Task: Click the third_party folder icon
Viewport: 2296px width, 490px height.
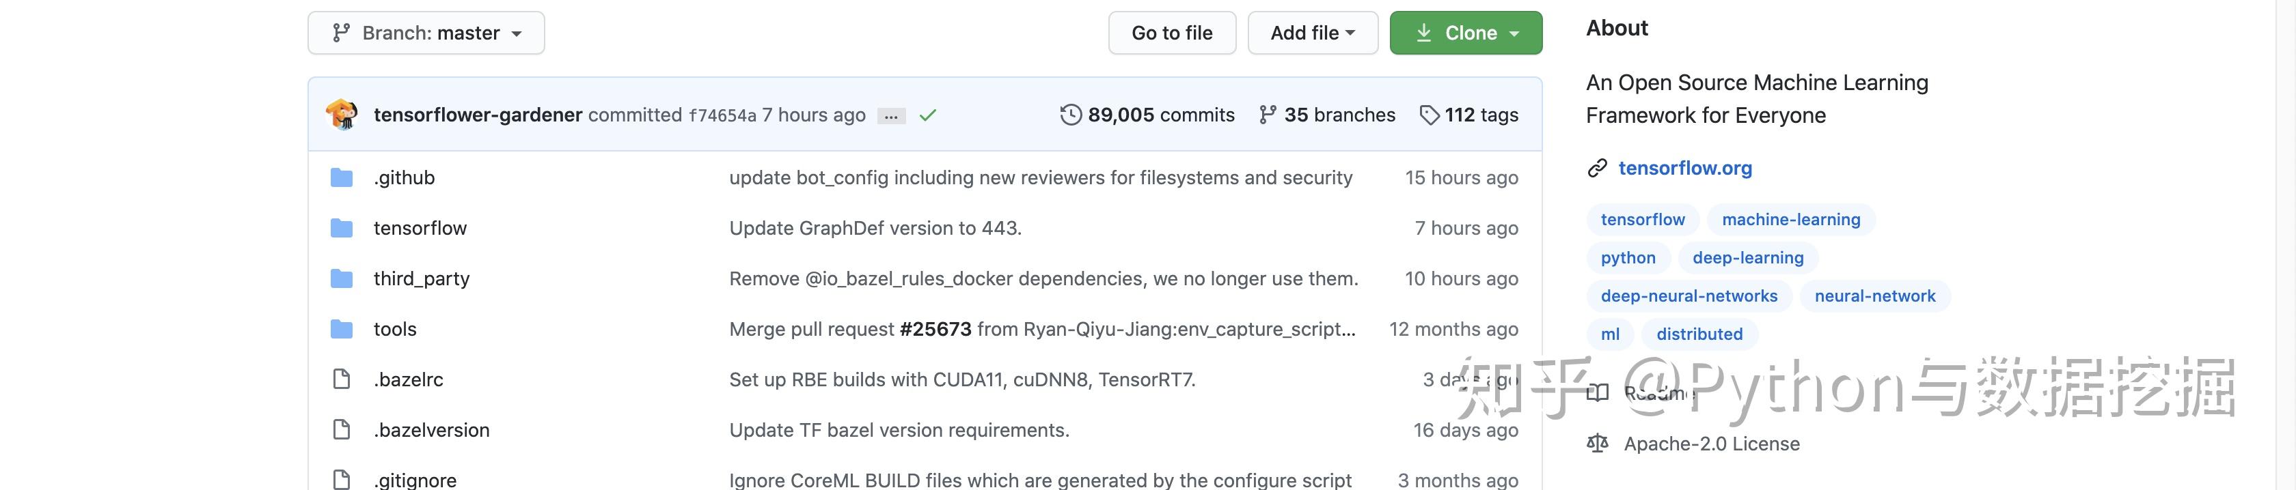Action: (342, 279)
